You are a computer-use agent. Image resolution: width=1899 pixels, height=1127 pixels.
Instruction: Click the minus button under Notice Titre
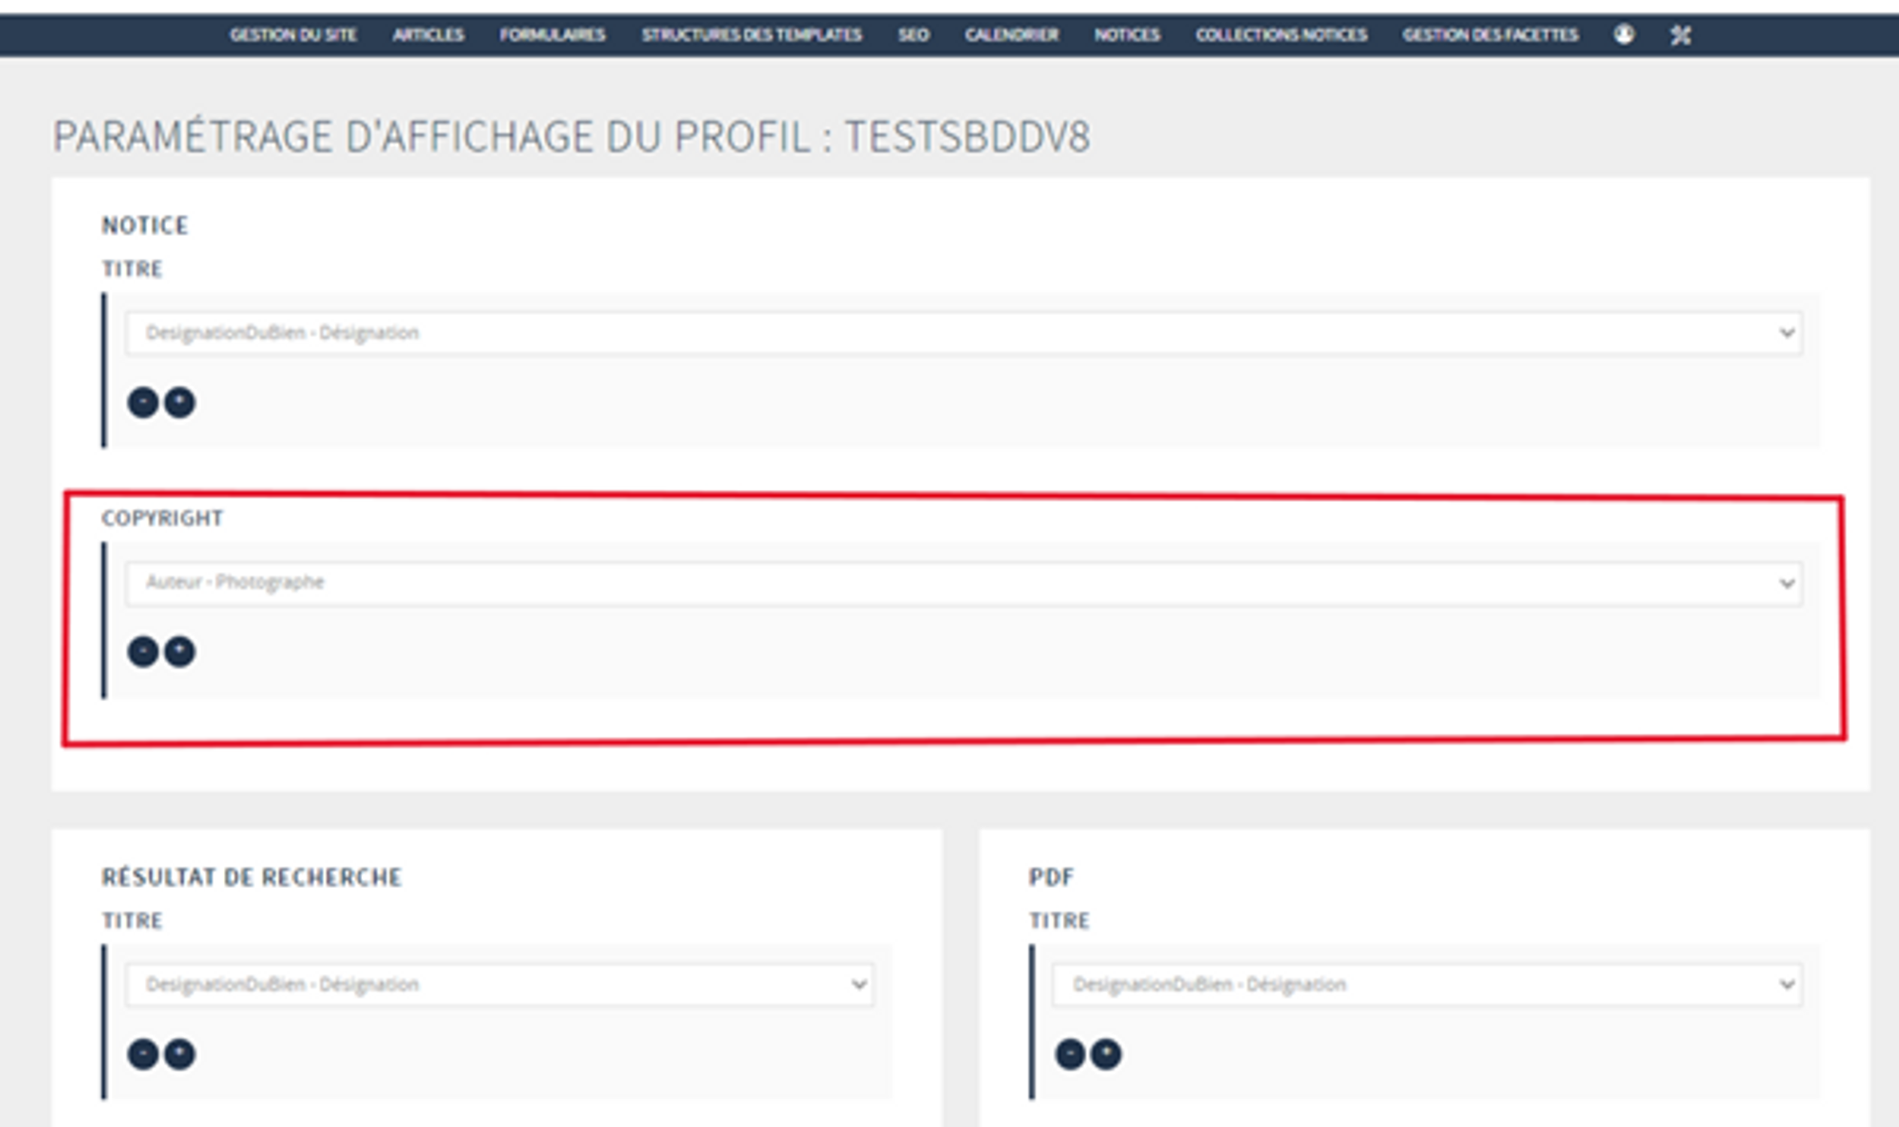coord(143,403)
